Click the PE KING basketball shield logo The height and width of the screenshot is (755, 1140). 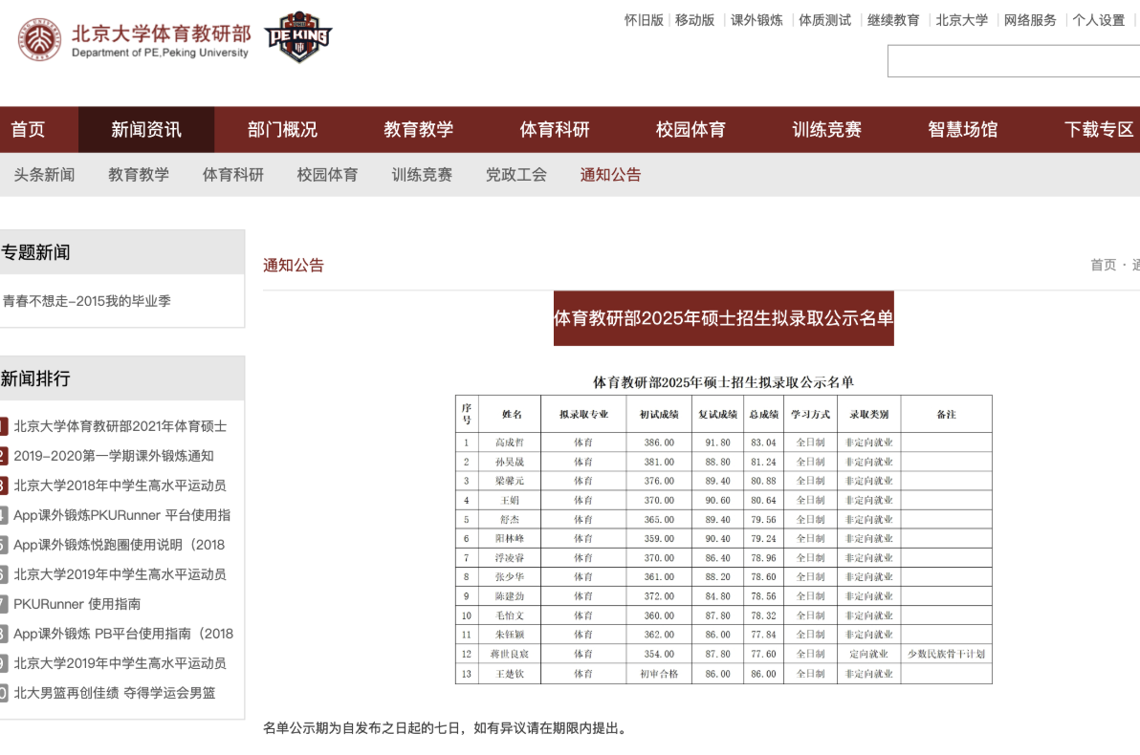(x=298, y=38)
